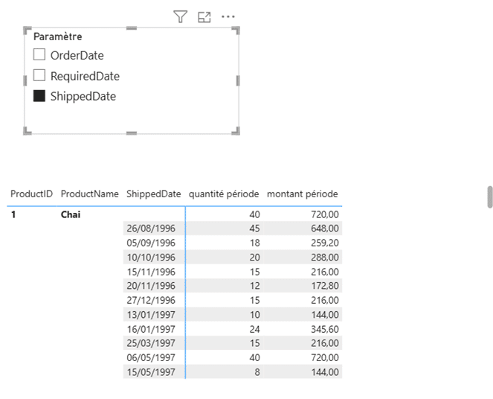The height and width of the screenshot is (399, 493).
Task: Click the slicer's top-left corner resize handle
Action: coord(28,31)
